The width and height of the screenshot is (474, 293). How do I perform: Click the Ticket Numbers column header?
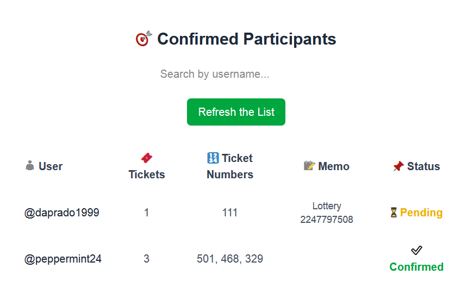click(x=230, y=166)
